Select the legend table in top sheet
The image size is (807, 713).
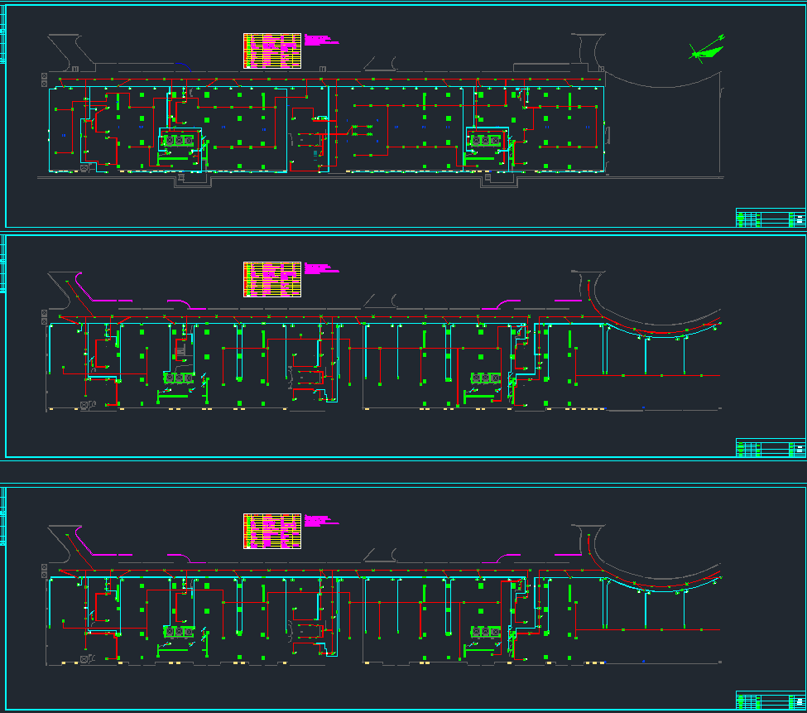tap(272, 51)
